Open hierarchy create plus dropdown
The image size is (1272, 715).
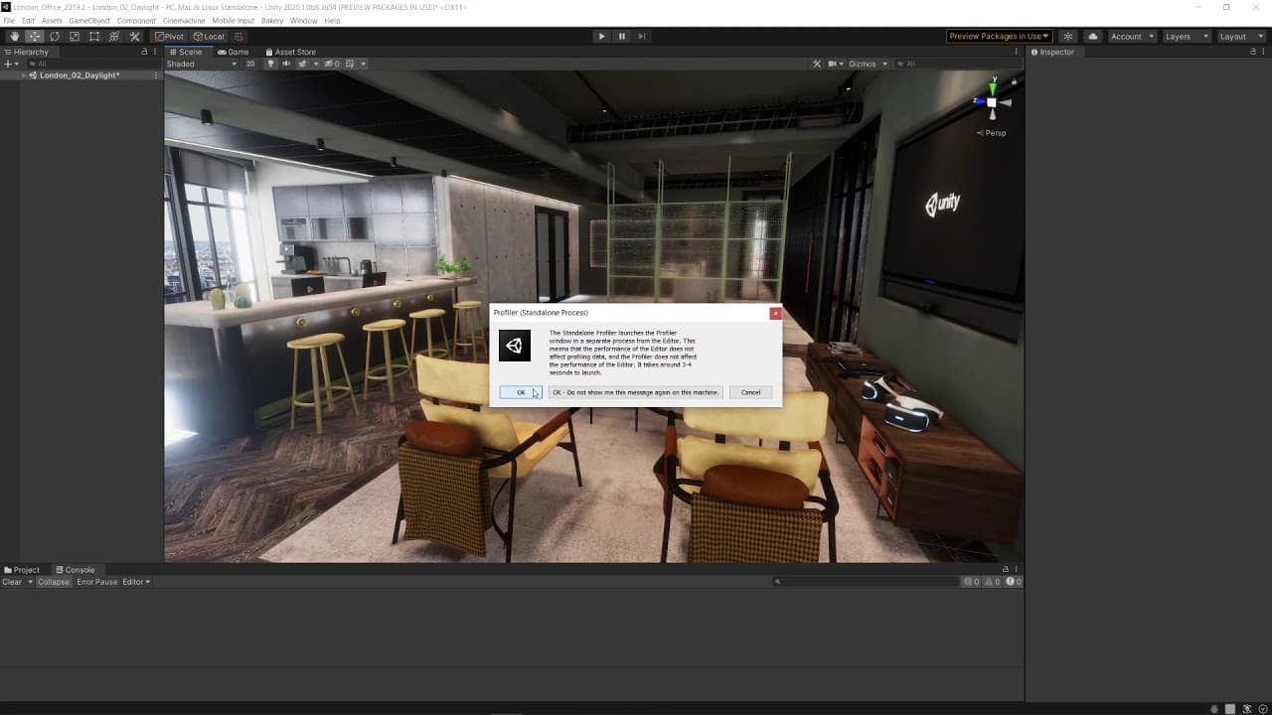(11, 64)
